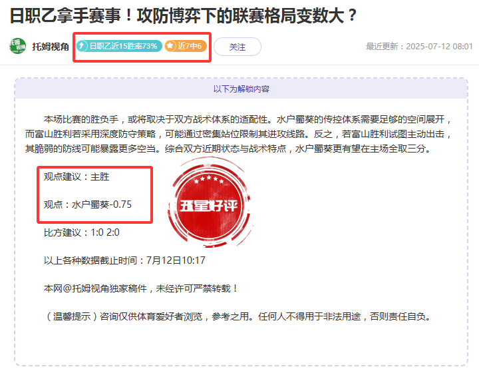Click the 日职乙近15胜率73% badge
Viewport: 479px width, 373px height.
[x=119, y=46]
